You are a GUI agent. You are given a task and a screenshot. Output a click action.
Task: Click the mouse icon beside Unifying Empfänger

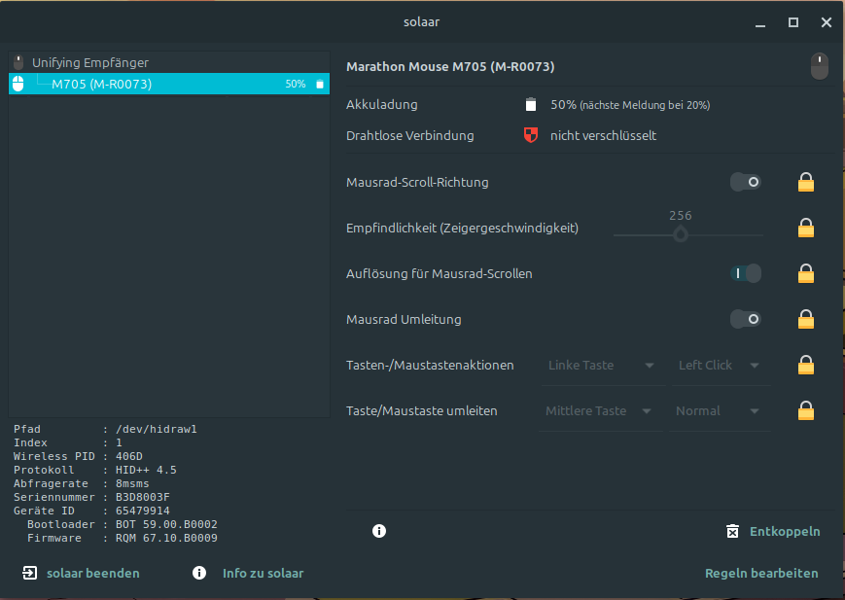pyautogui.click(x=18, y=62)
